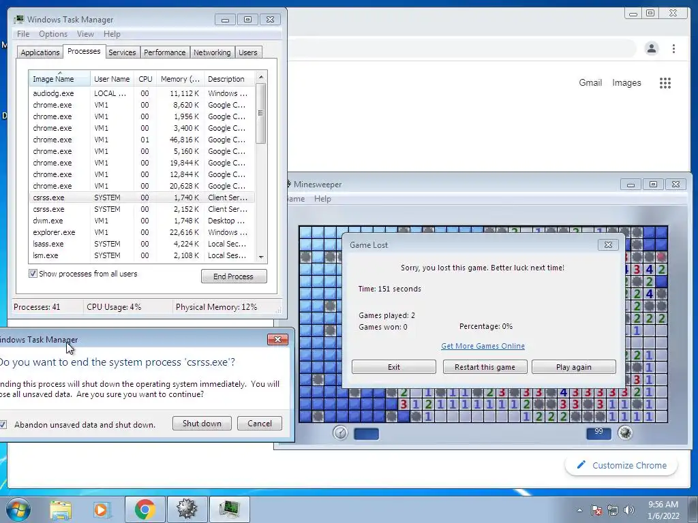Screen dimensions: 698x523
Task: Switch to the Performance tab
Action: (x=164, y=52)
